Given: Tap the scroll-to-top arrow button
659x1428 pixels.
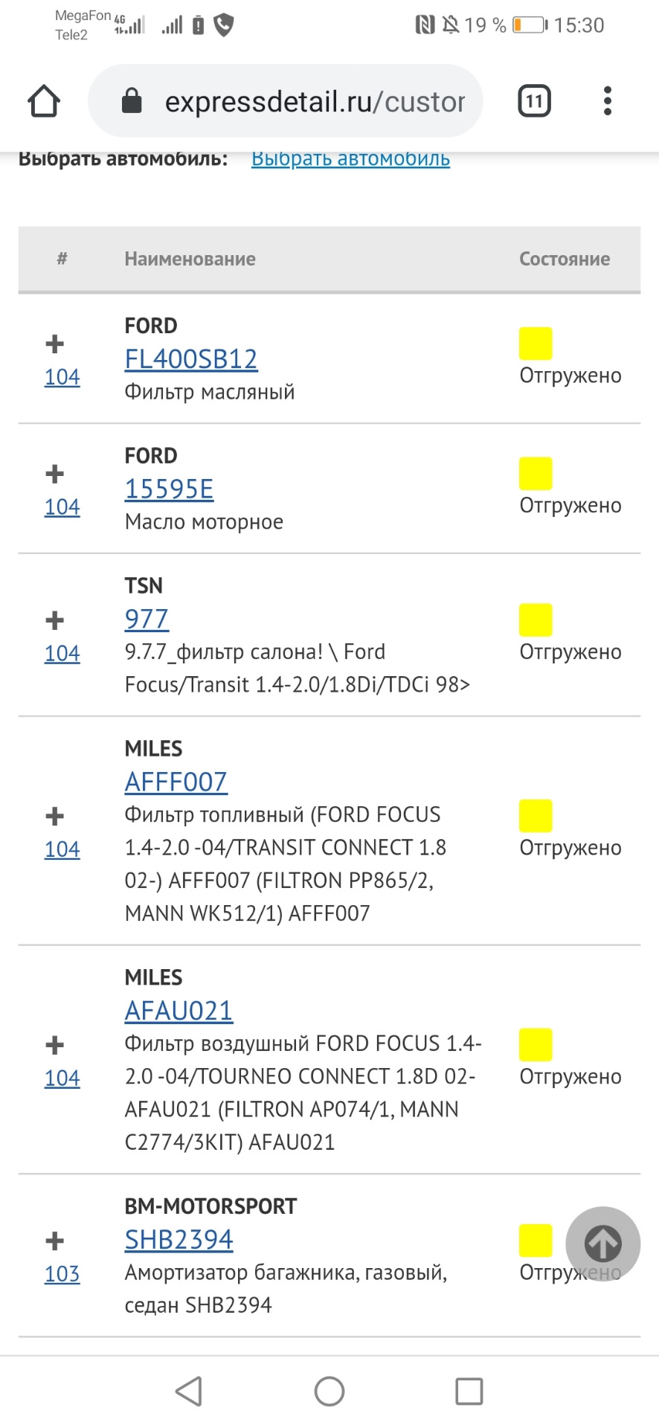Looking at the screenshot, I should pos(602,1244).
